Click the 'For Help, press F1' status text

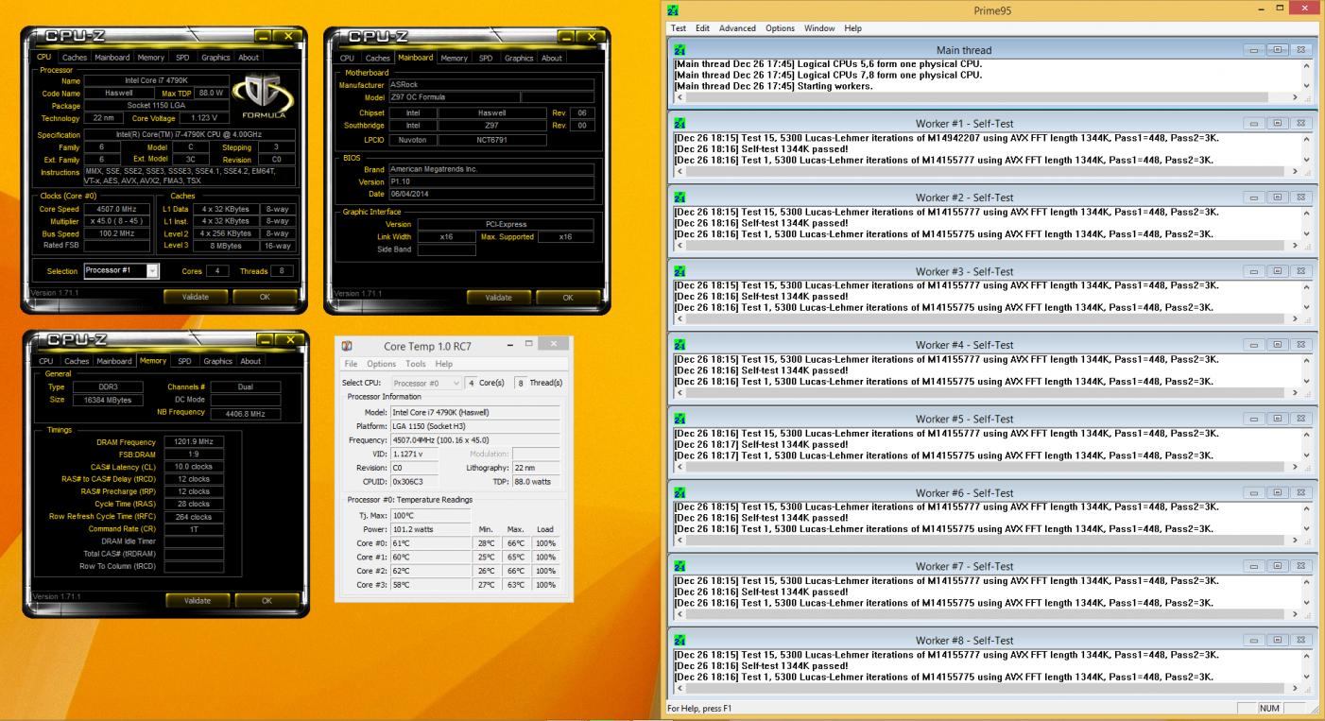[x=699, y=708]
